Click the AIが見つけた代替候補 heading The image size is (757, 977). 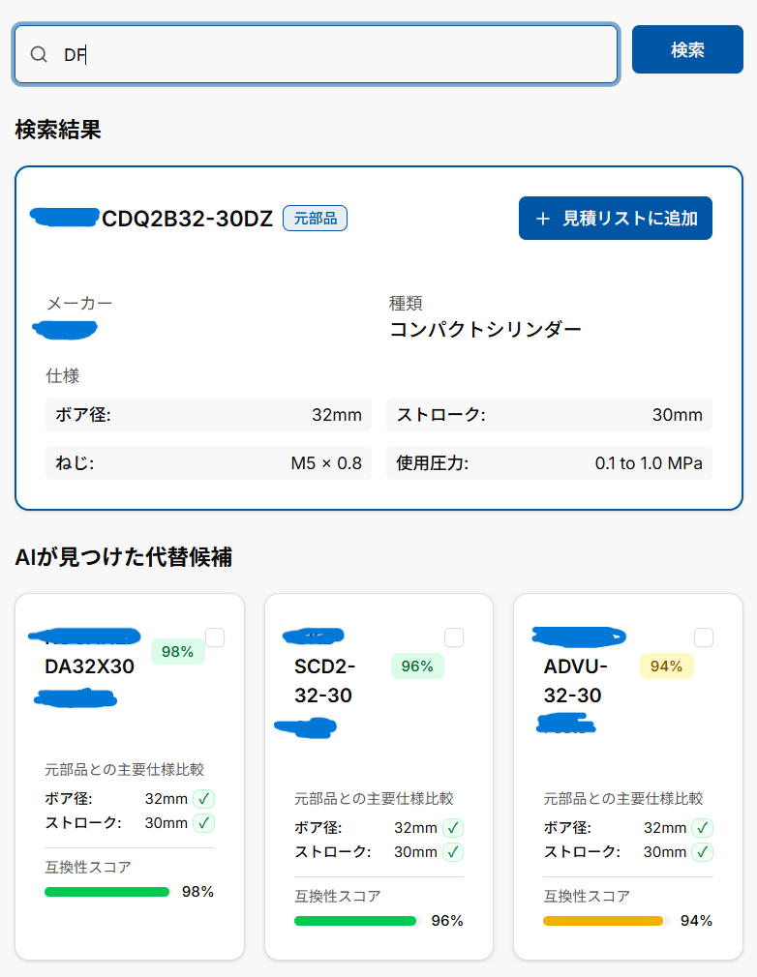pyautogui.click(x=124, y=557)
